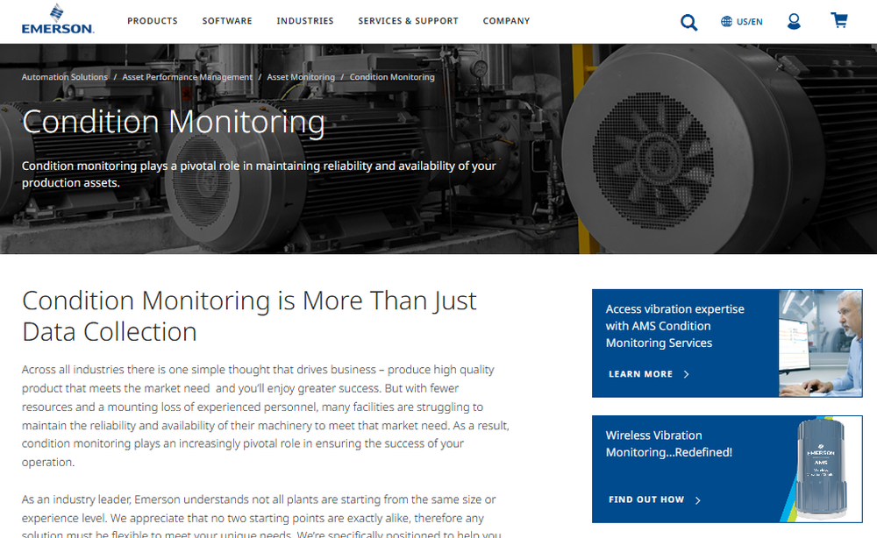This screenshot has width=877, height=538.
Task: Click LEARN MORE in AMS services card
Action: click(x=640, y=374)
